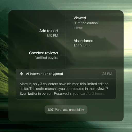Click the $280 price label
Viewport: 132px width, 132px height.
point(82,46)
